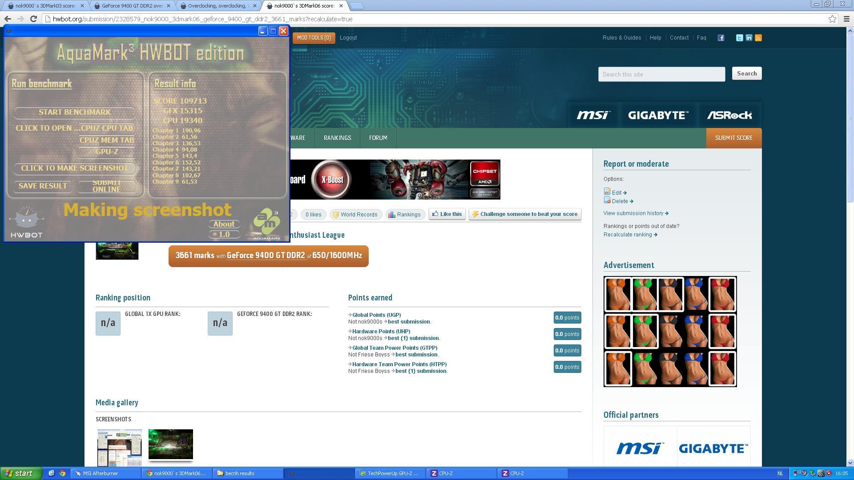Click the MOD TOOLS (0) button
The height and width of the screenshot is (480, 854).
coord(314,38)
